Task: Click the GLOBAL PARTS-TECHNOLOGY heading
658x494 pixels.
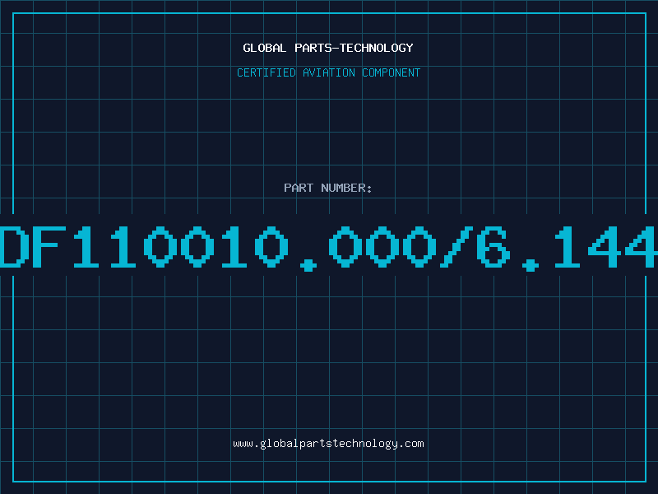Action: (328, 48)
